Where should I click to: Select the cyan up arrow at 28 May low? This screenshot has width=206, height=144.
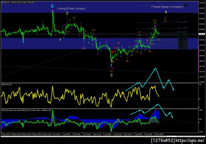23,42
